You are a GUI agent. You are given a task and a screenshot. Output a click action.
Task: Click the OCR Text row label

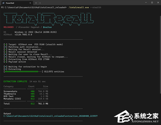coord(9,96)
